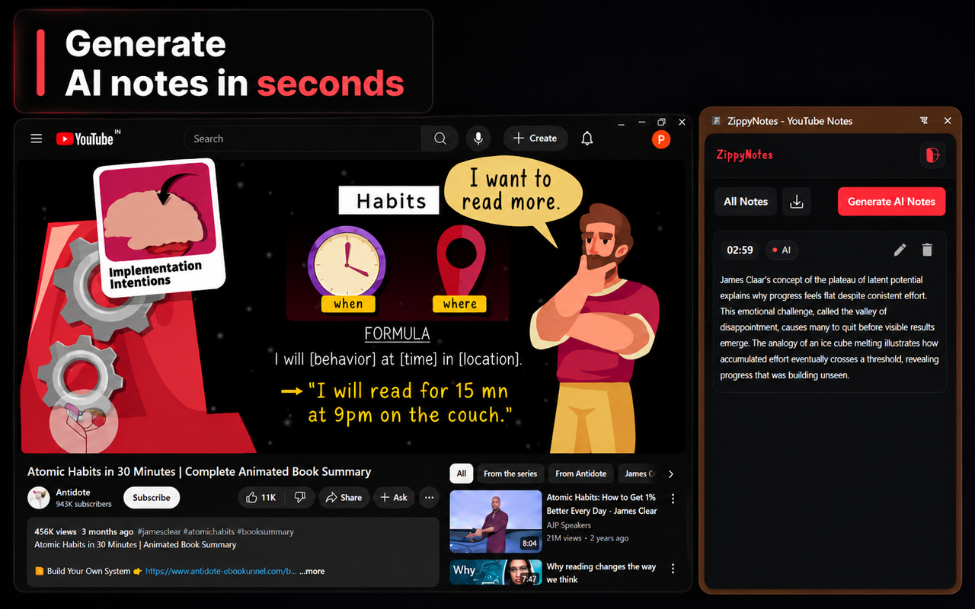Toggle the ZippyNotes sidebar layout icon

point(932,155)
